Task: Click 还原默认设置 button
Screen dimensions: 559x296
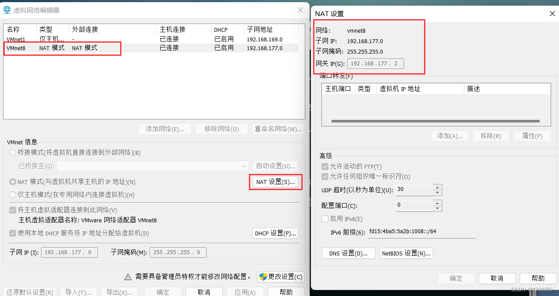Action: pos(29,292)
